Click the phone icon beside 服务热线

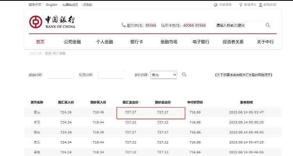pyautogui.click(x=123, y=25)
